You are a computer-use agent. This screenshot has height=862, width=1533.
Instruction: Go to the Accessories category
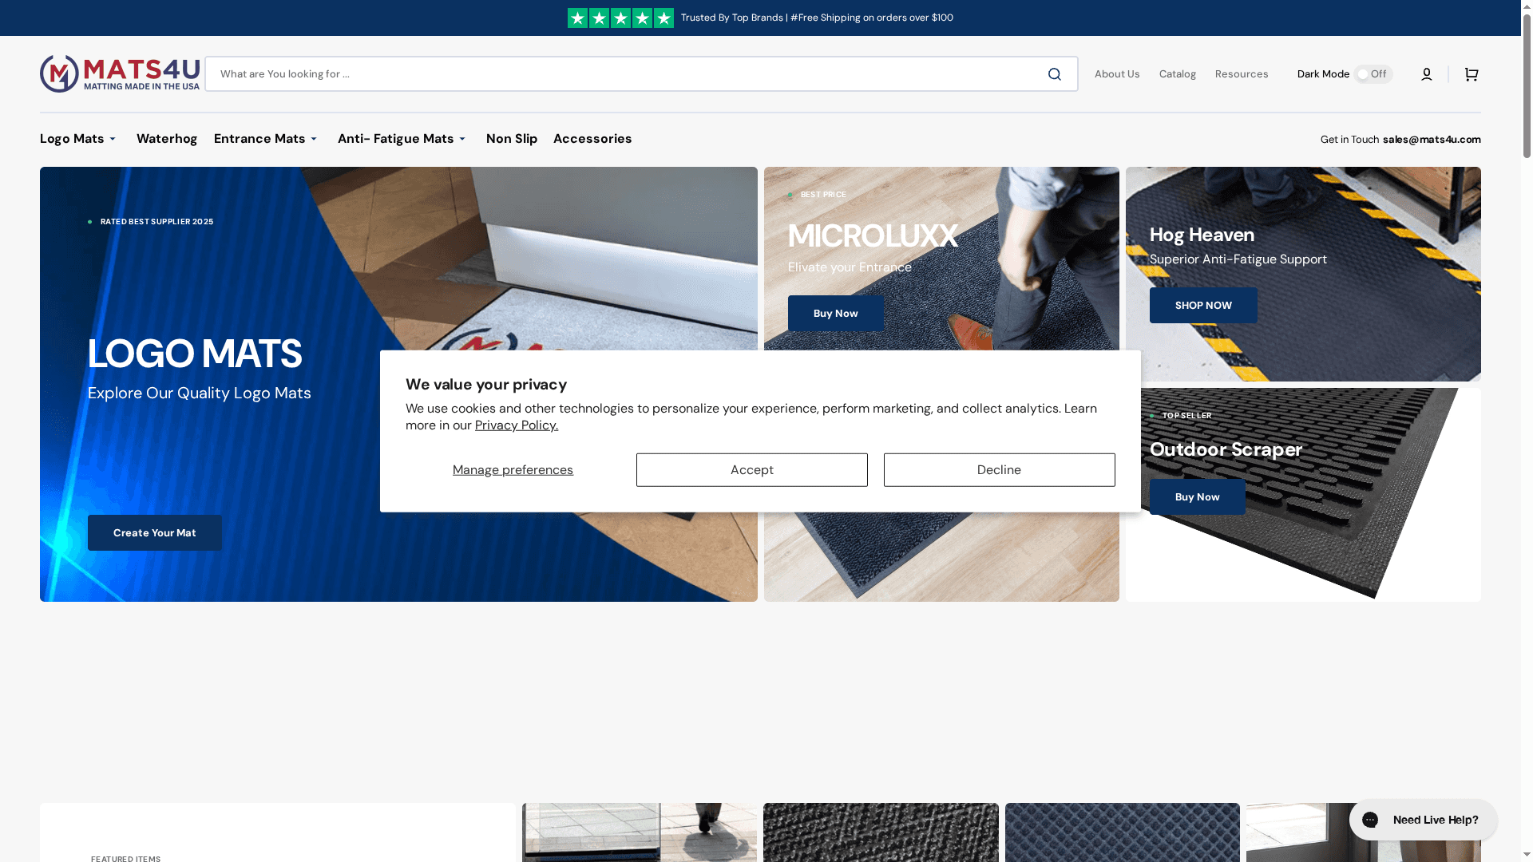coord(592,139)
